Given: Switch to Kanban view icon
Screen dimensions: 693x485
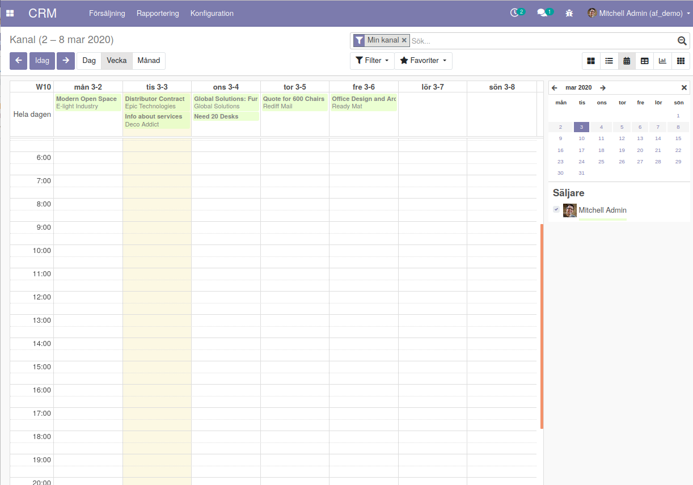Looking at the screenshot, I should (x=591, y=61).
